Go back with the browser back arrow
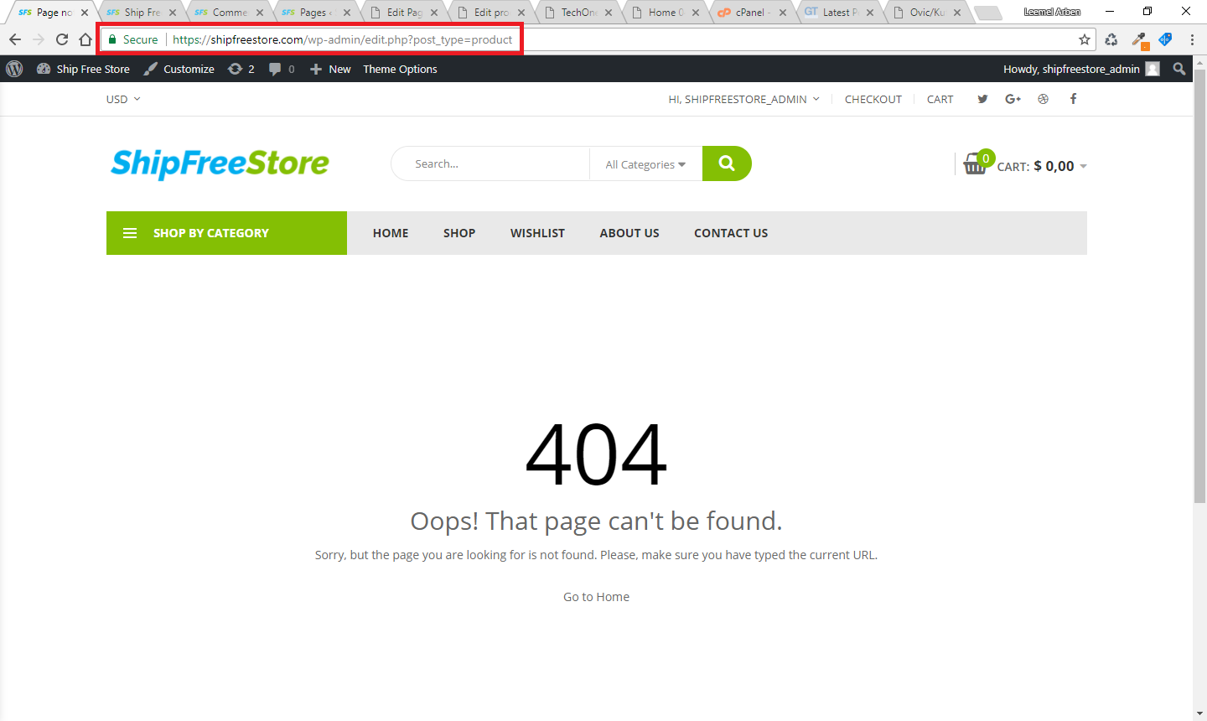This screenshot has height=721, width=1207. pos(15,39)
